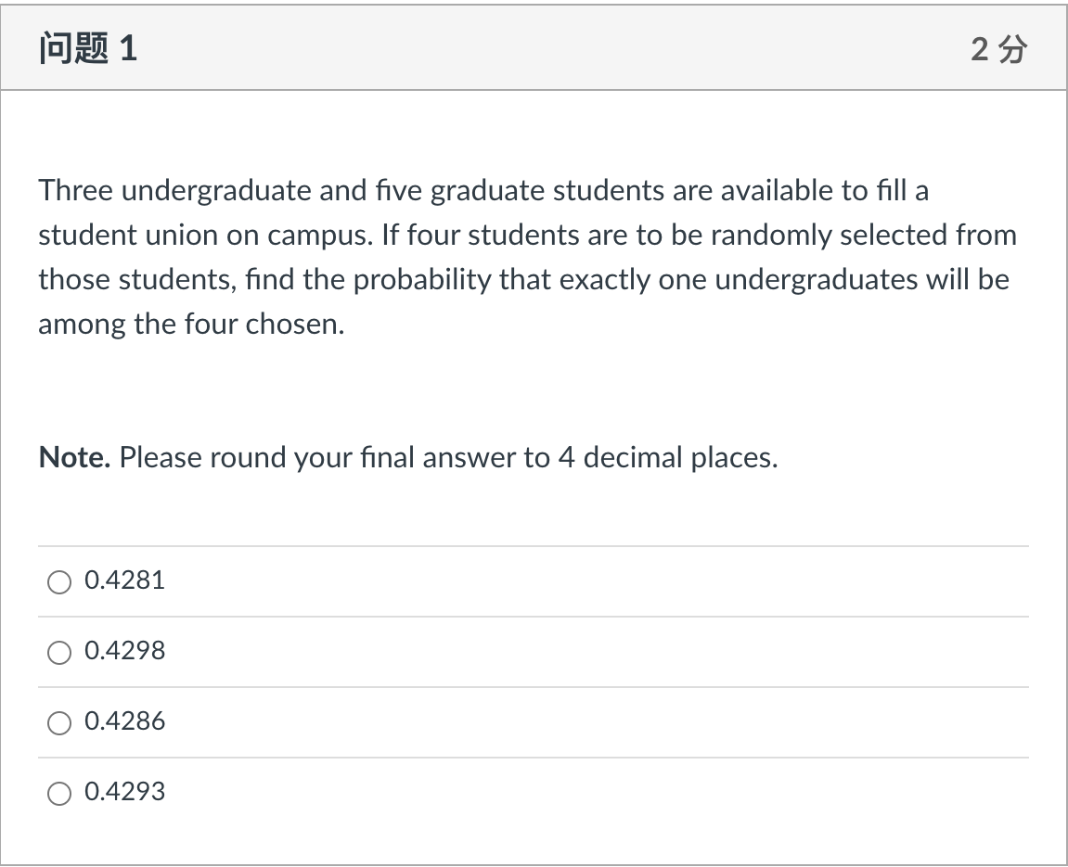Click the "among the four chosen" text
Screen dimensions: 1068x867
pos(189,325)
